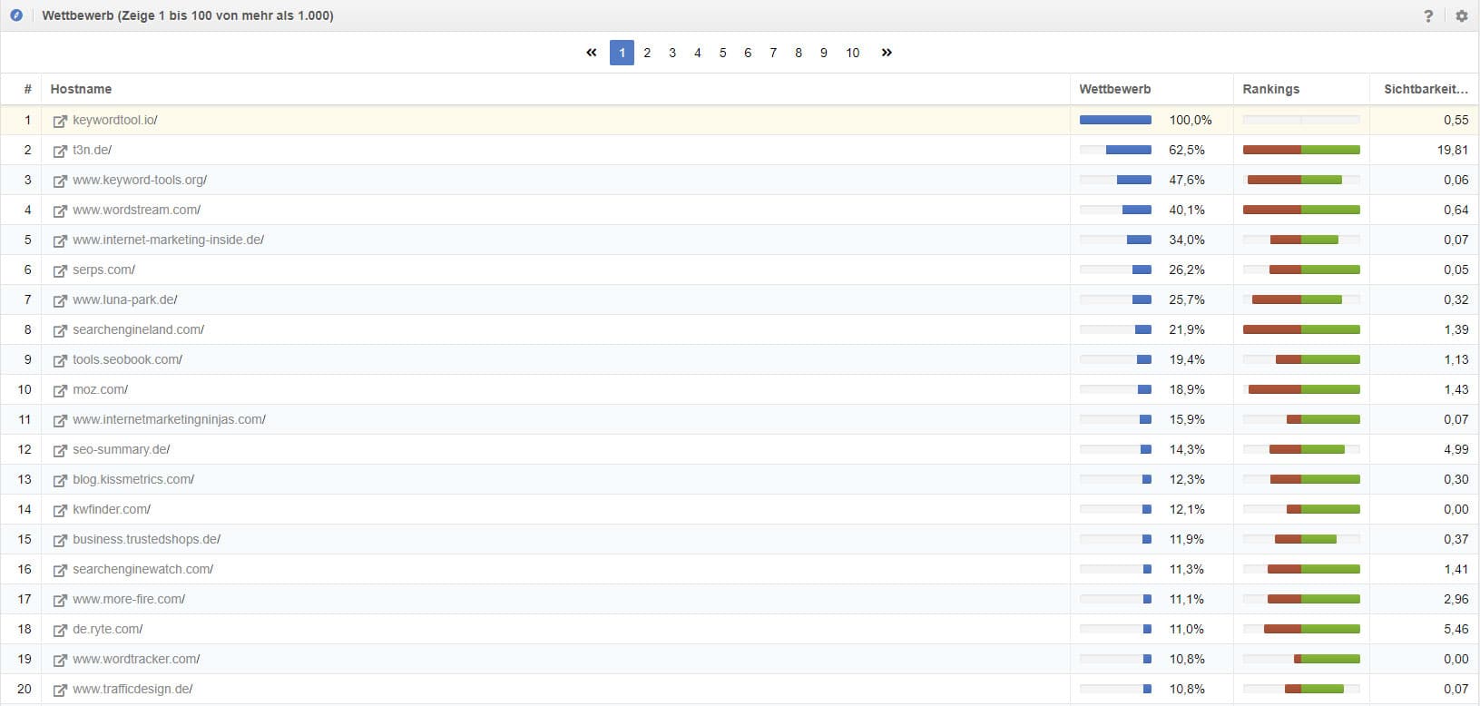This screenshot has height=706, width=1480.
Task: Open external link icon for www.internetmarketingninjas.com
Action: click(x=60, y=420)
